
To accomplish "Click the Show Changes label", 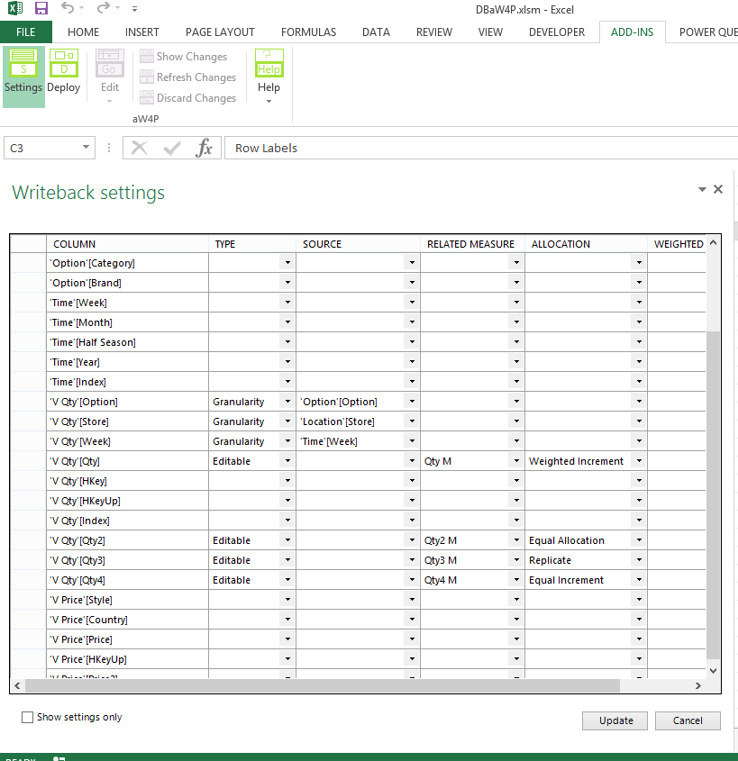I will pos(192,57).
